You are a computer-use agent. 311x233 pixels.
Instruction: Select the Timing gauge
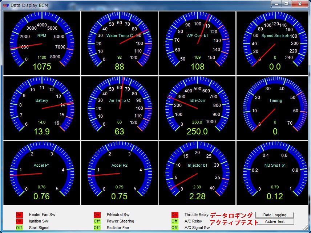(x=275, y=108)
